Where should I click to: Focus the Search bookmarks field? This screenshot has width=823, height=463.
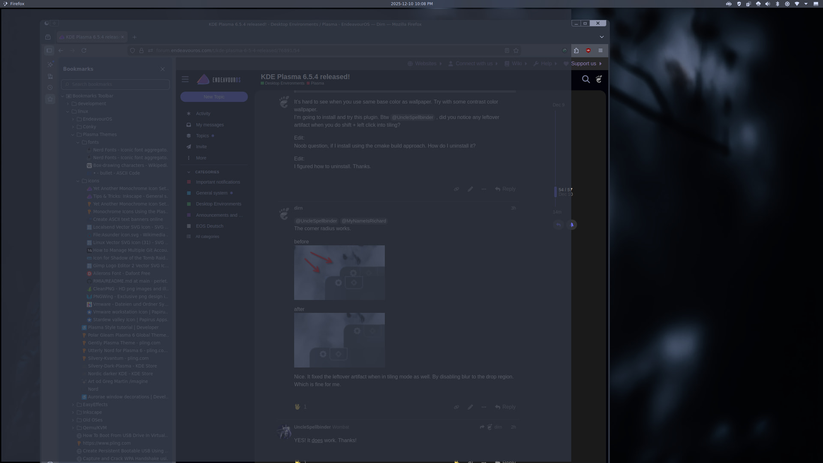tap(115, 85)
